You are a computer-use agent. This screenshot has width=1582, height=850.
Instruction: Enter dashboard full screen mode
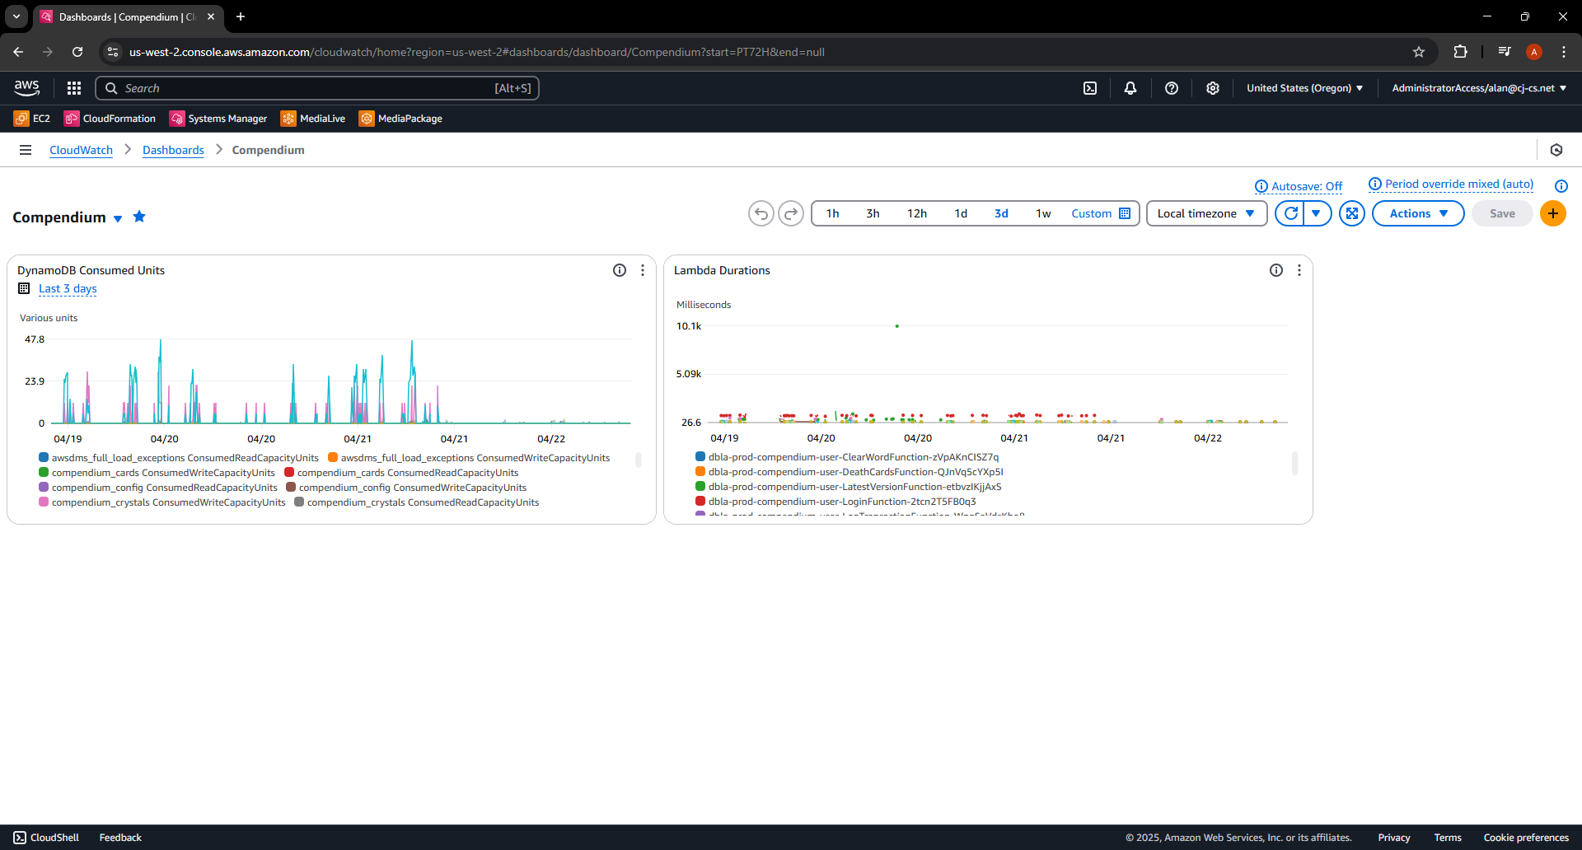(1352, 213)
